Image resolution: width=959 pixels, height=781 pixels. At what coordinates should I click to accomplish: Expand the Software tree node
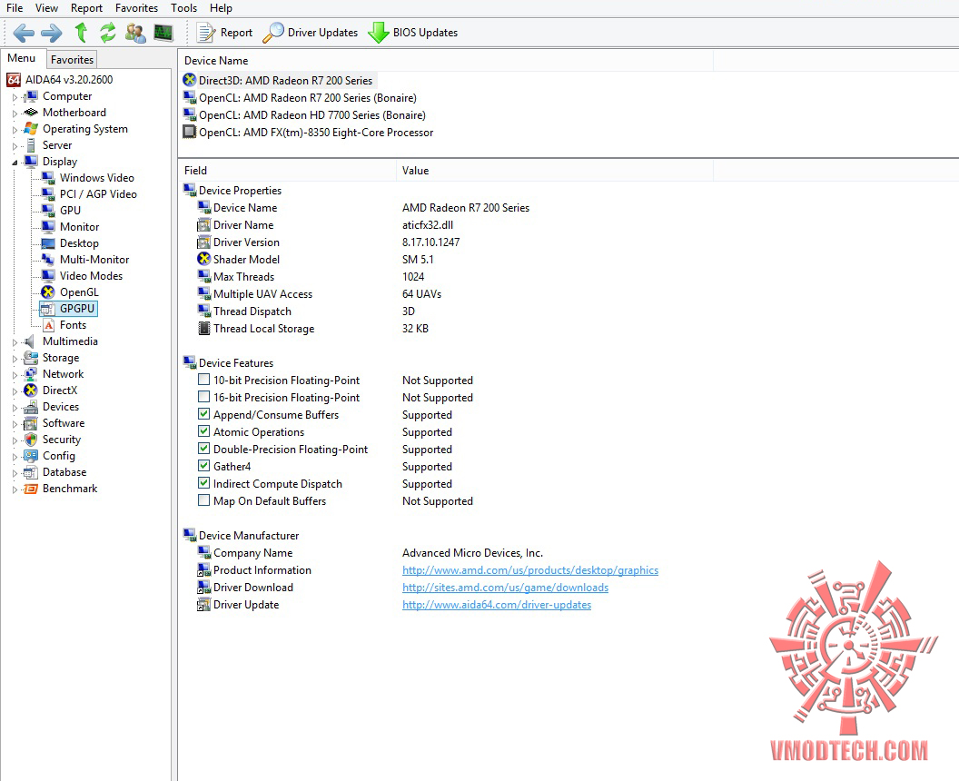click(15, 424)
